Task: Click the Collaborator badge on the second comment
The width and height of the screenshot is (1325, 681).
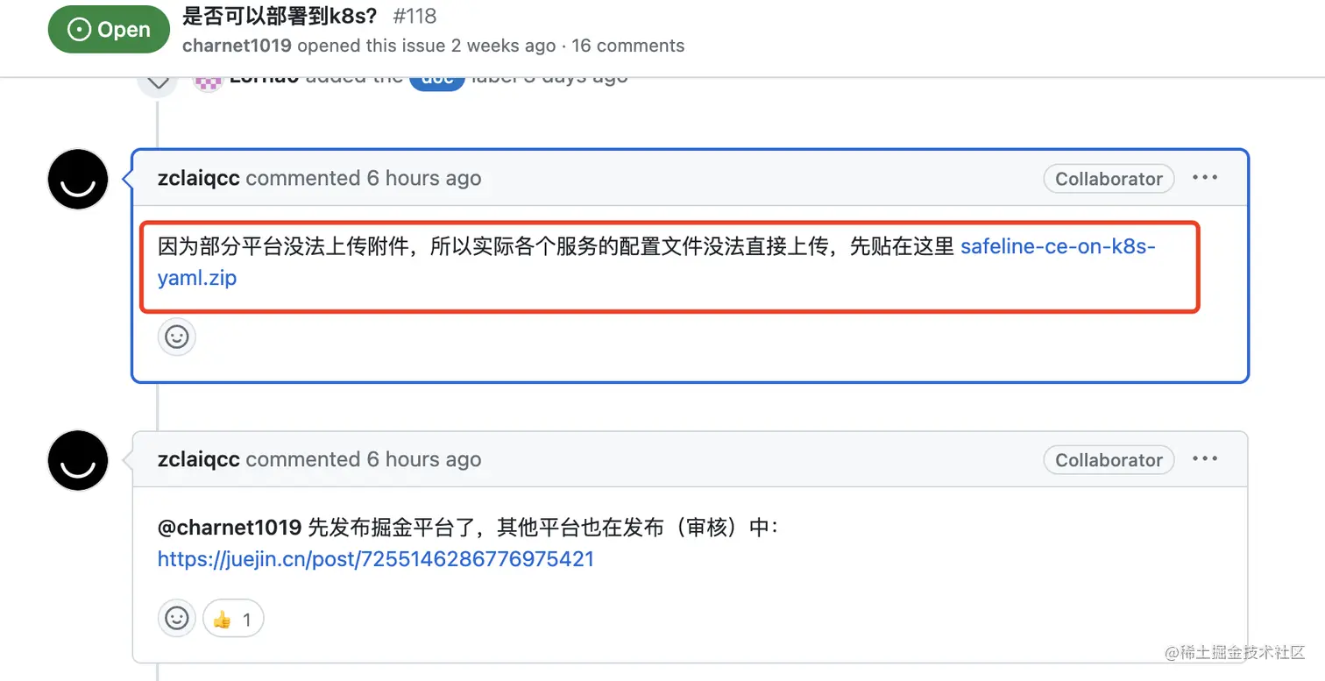Action: [1109, 459]
